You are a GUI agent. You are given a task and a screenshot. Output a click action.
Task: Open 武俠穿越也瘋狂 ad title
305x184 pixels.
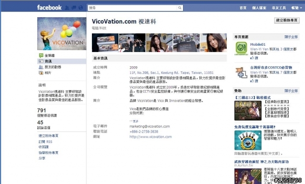point(262,162)
